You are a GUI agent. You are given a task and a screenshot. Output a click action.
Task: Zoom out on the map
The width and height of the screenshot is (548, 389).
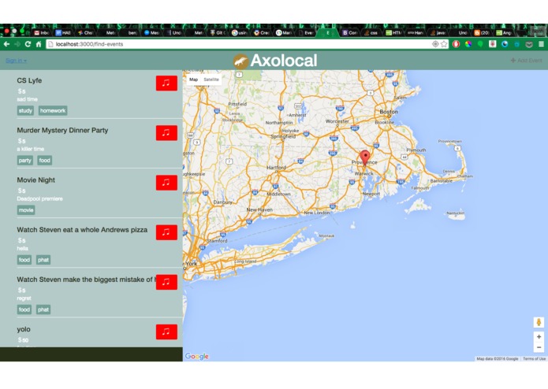pos(539,347)
